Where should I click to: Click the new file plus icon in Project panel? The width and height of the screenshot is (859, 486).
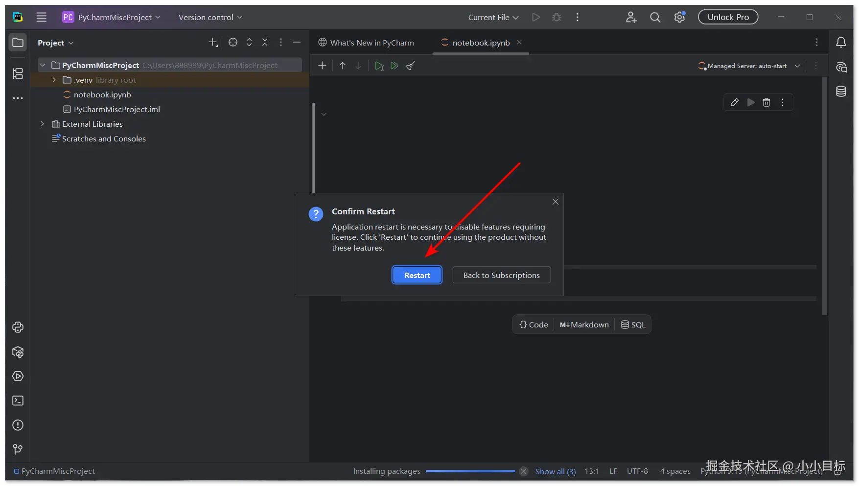[x=213, y=43]
